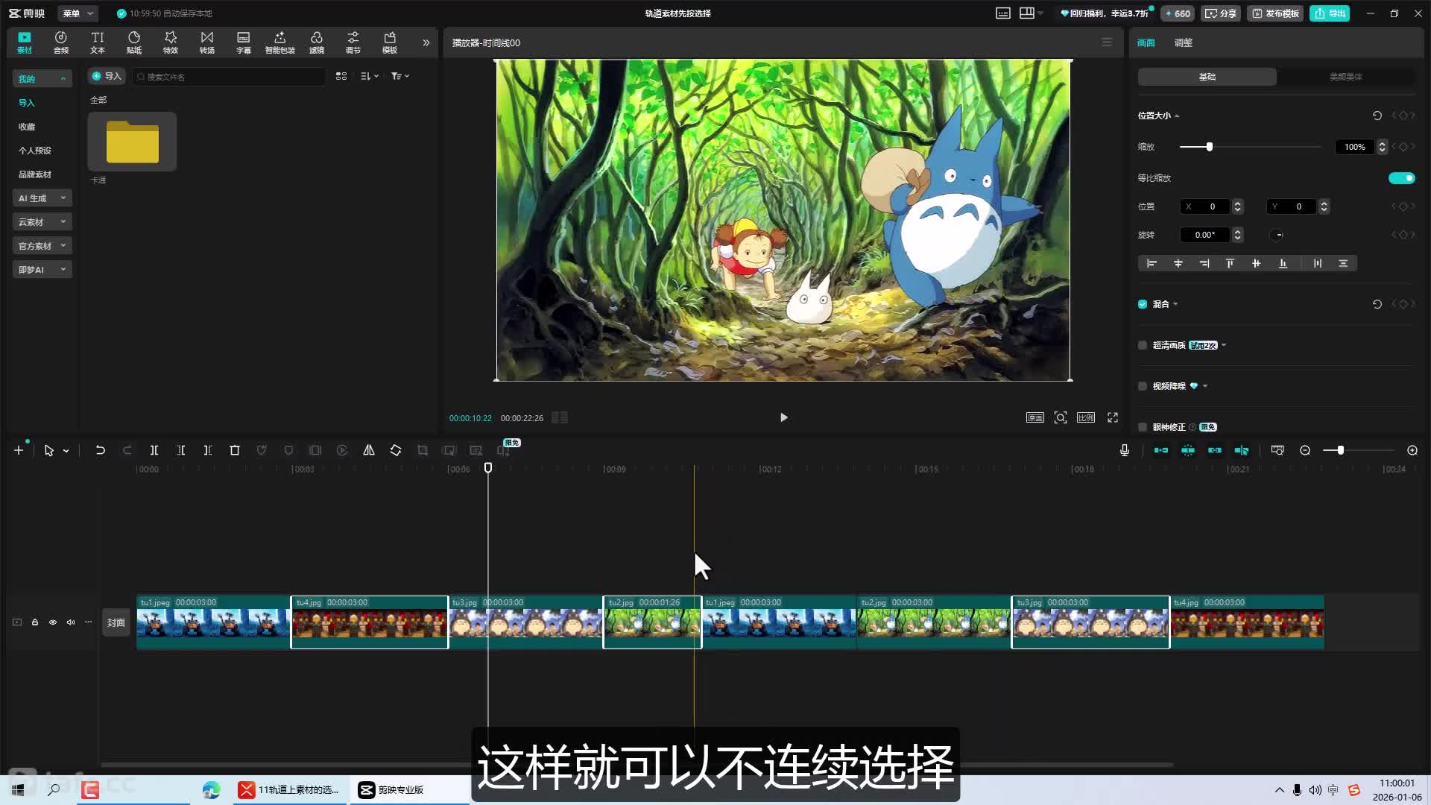Viewport: 1431px width, 805px height.
Task: Click the 导出 export button
Action: click(x=1330, y=13)
